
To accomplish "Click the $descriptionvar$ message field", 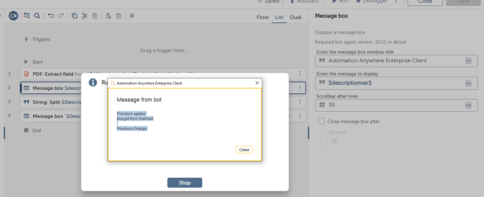I will click(396, 83).
